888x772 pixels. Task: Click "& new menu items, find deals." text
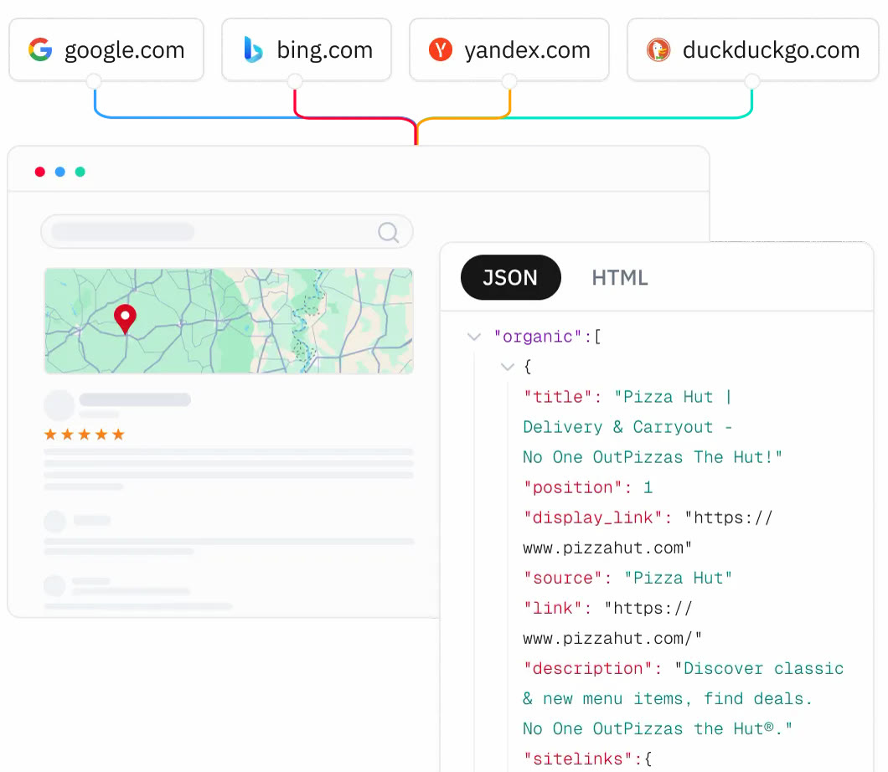(667, 699)
